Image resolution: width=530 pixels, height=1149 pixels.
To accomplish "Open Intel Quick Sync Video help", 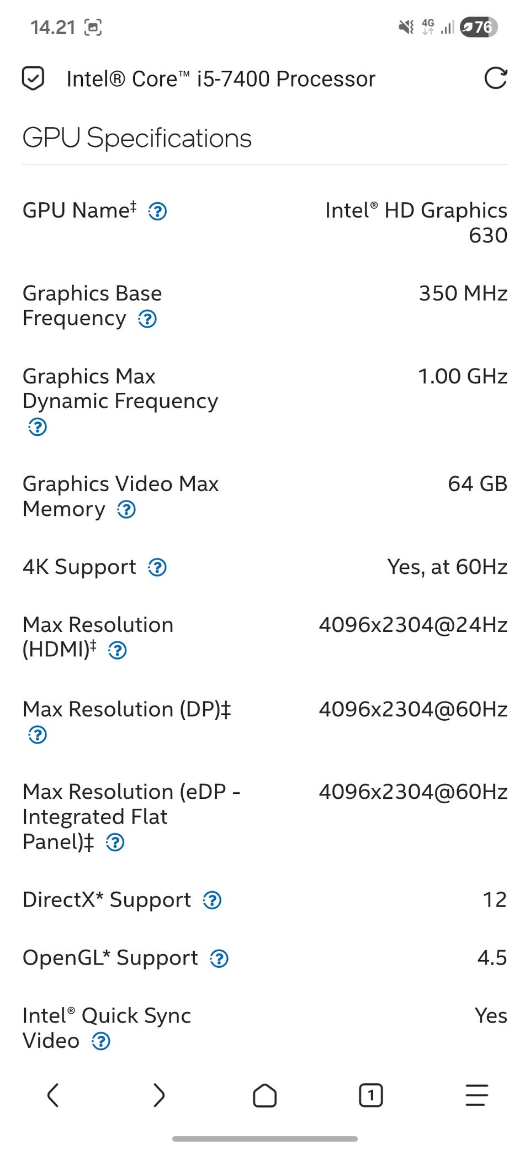I will point(101,1041).
